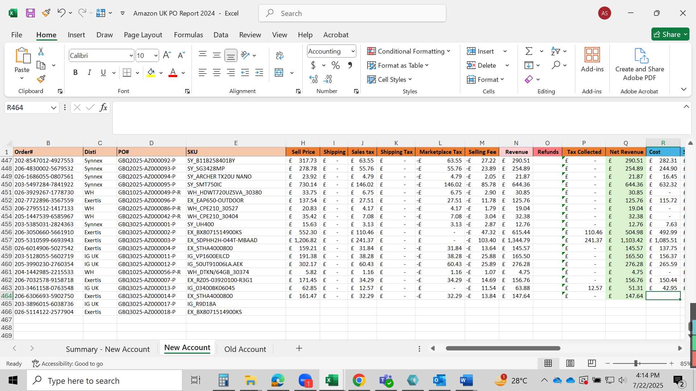
Task: Expand Cell Styles menu
Action: coord(389,79)
